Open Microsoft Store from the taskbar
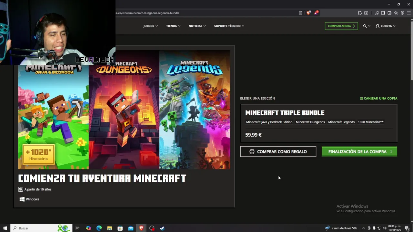413x232 pixels. pyautogui.click(x=120, y=228)
